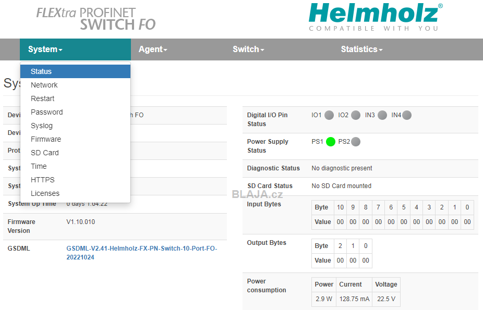Click the Power consumption label

267,286
